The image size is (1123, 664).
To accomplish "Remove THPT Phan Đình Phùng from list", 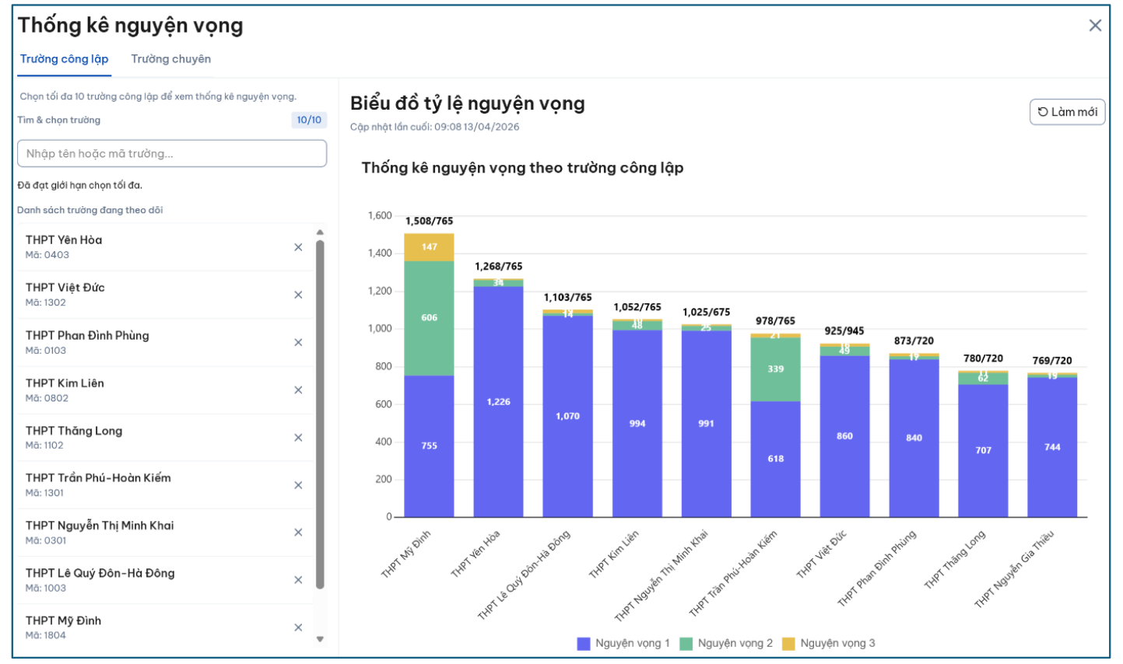I will tap(298, 342).
